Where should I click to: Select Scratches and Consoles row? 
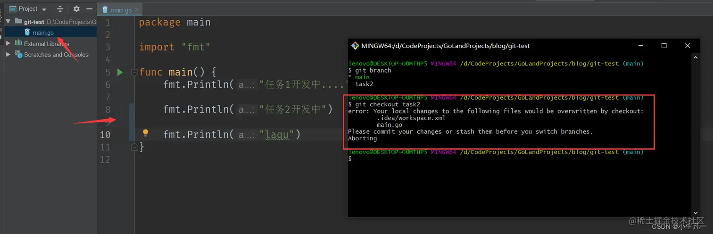(56, 55)
